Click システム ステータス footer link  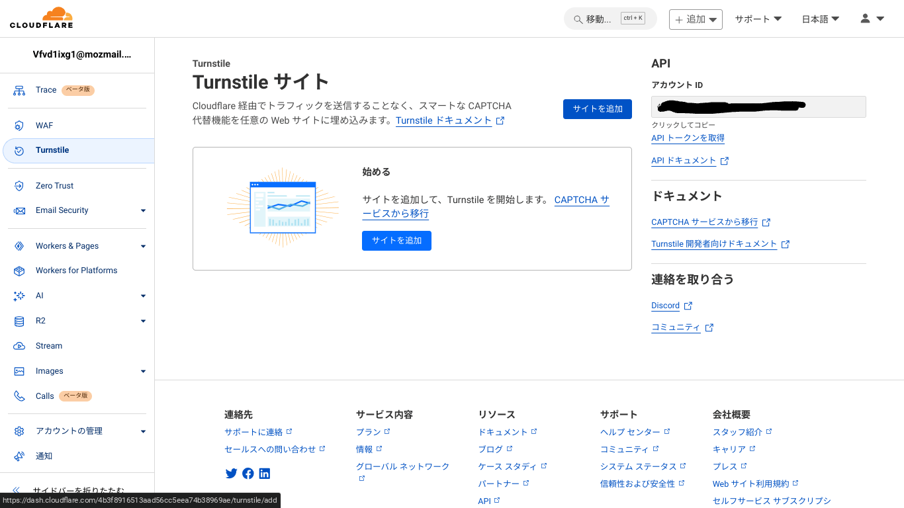click(638, 466)
